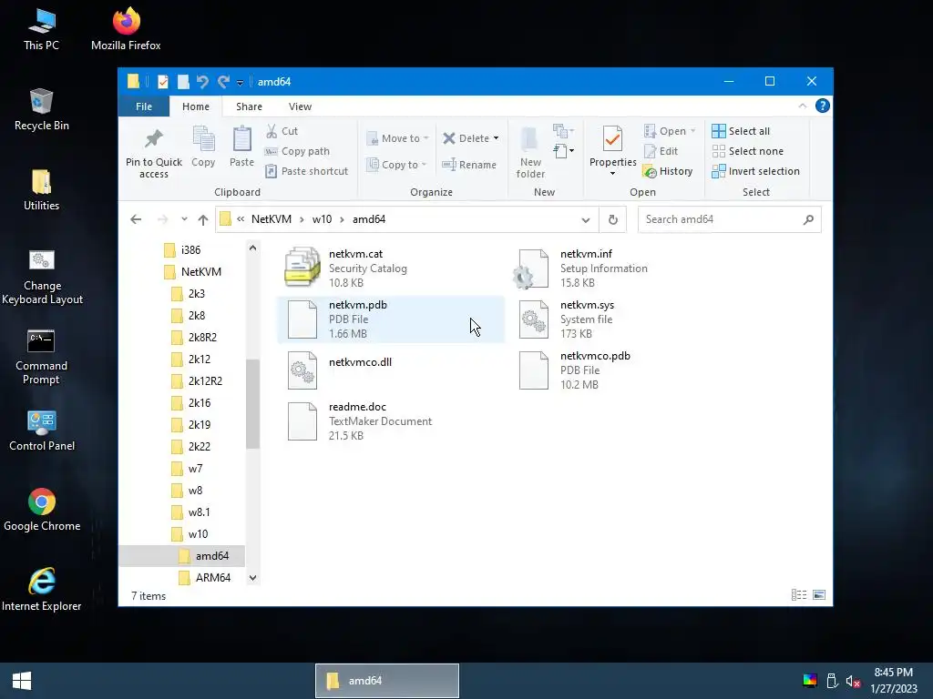Open the Windows Start button

[x=22, y=681]
